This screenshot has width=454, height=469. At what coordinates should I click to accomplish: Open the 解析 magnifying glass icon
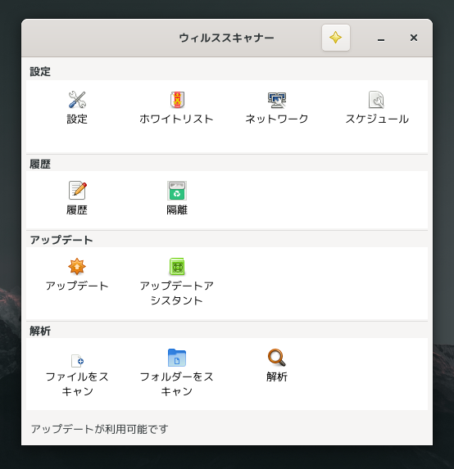pos(277,358)
